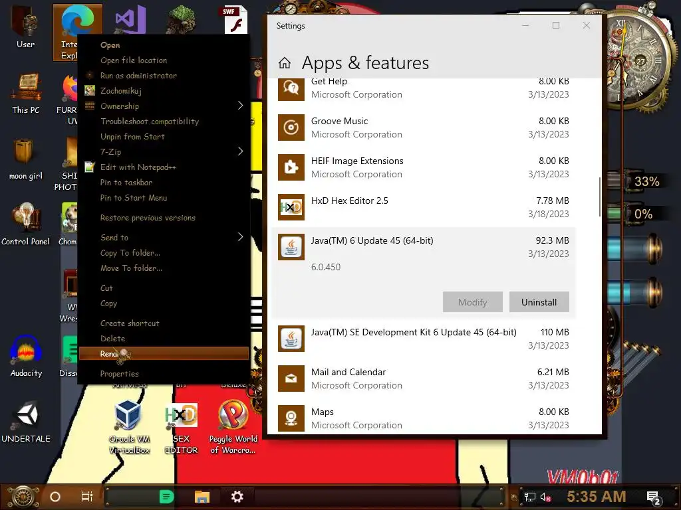Image resolution: width=681 pixels, height=510 pixels.
Task: Open the Oracle VM VirtualBox icon
Action: point(130,427)
